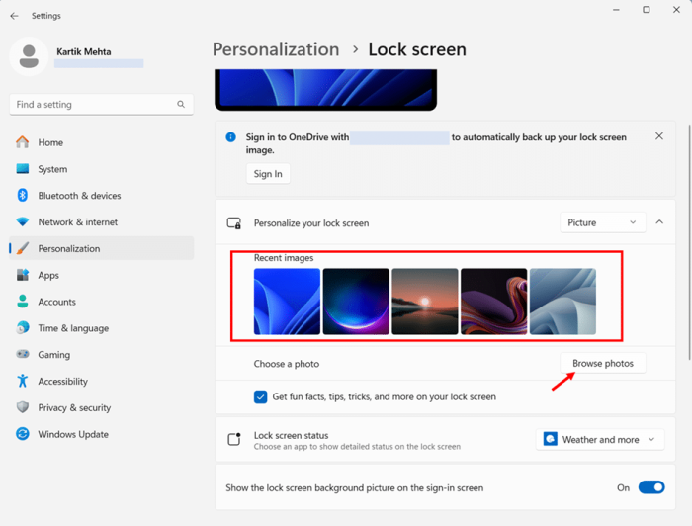The height and width of the screenshot is (526, 692).
Task: Go to Bluetooth & devices
Action: tap(101, 195)
